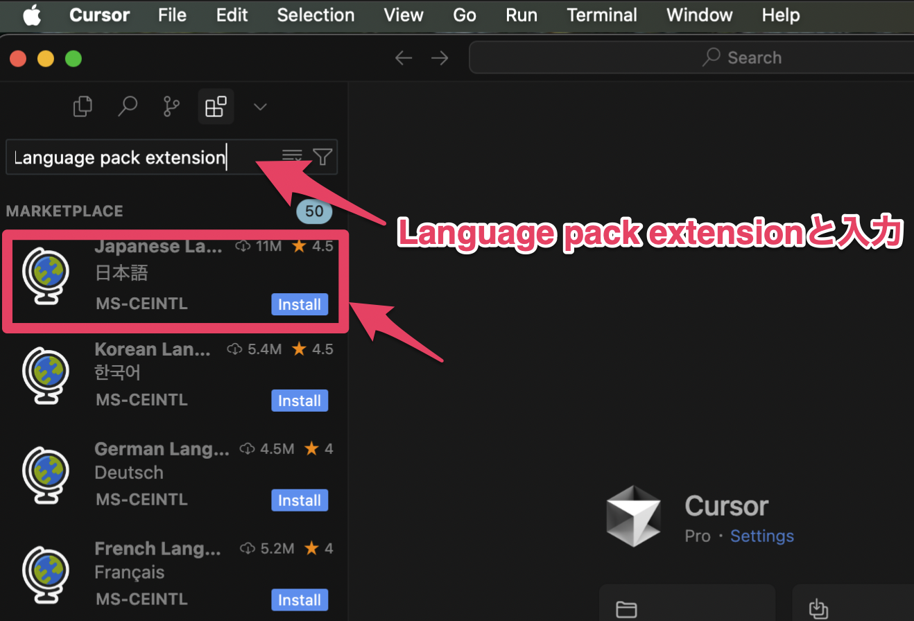Viewport: 914px width, 621px height.
Task: Open the Help menu
Action: pos(781,15)
